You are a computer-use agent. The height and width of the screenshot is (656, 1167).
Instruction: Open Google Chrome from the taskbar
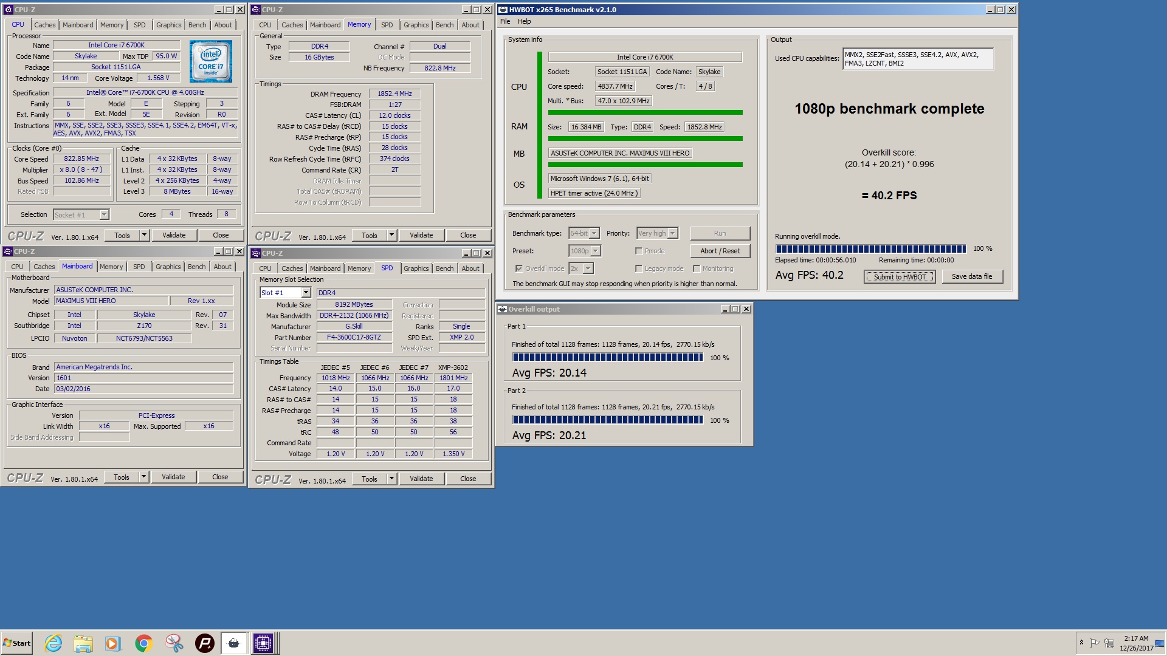(144, 643)
